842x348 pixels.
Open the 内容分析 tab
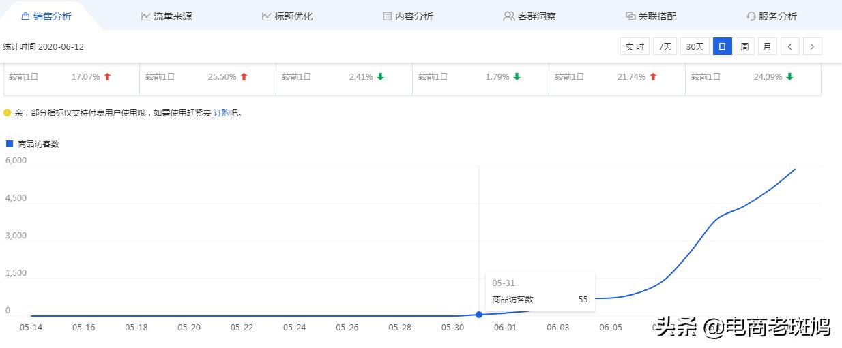pos(407,16)
